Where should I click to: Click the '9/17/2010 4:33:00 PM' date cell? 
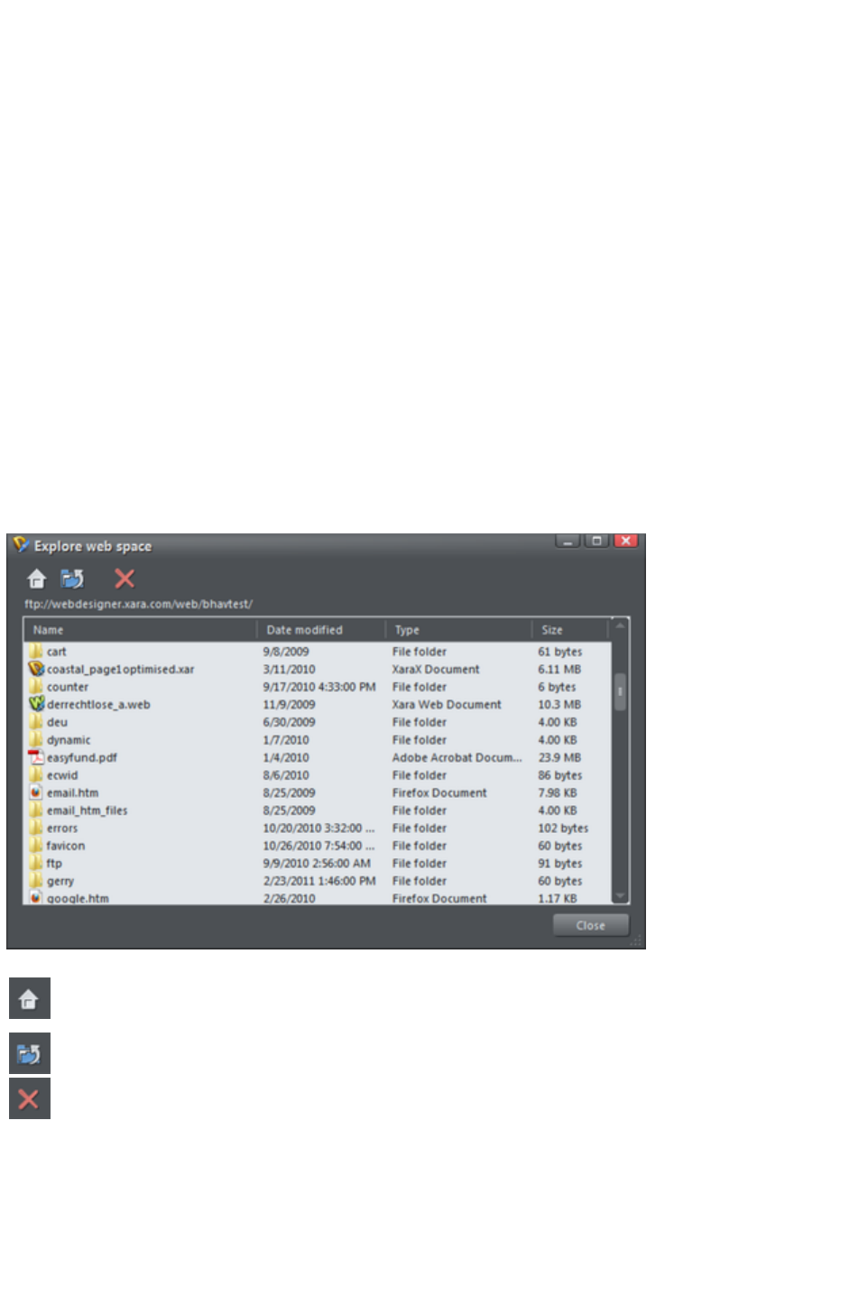point(319,687)
